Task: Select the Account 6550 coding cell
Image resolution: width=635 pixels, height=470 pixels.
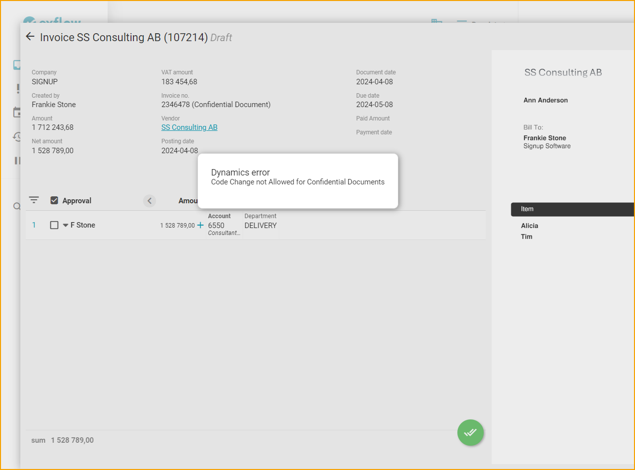Action: [224, 226]
